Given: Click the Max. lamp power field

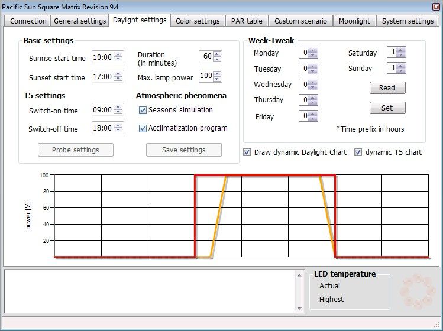Looking at the screenshot, I should coord(206,76).
